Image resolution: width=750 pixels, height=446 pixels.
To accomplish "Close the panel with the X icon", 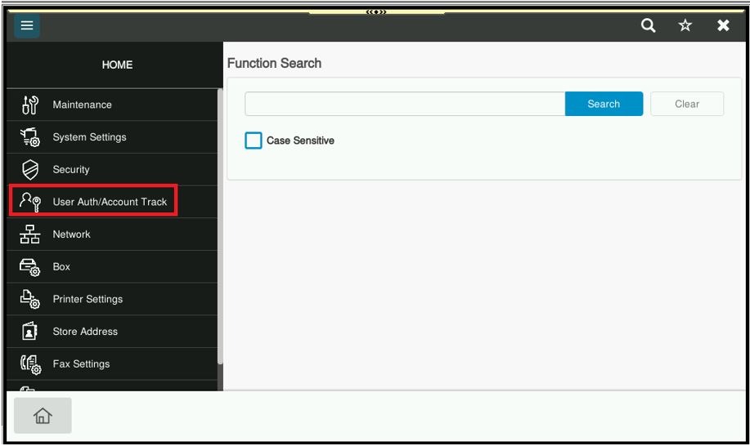I will pyautogui.click(x=723, y=25).
